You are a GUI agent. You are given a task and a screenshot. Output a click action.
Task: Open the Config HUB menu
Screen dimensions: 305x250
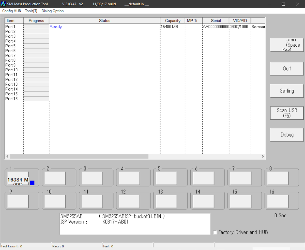pos(11,11)
